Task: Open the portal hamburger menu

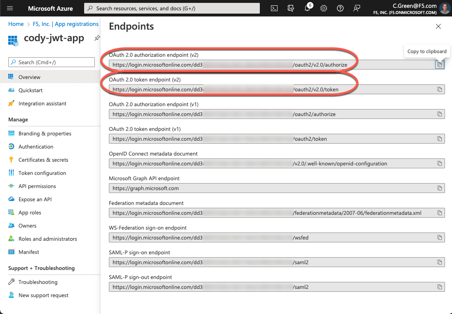Action: coord(10,8)
